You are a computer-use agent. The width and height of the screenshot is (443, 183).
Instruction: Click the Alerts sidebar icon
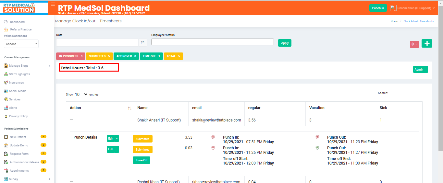point(6,108)
